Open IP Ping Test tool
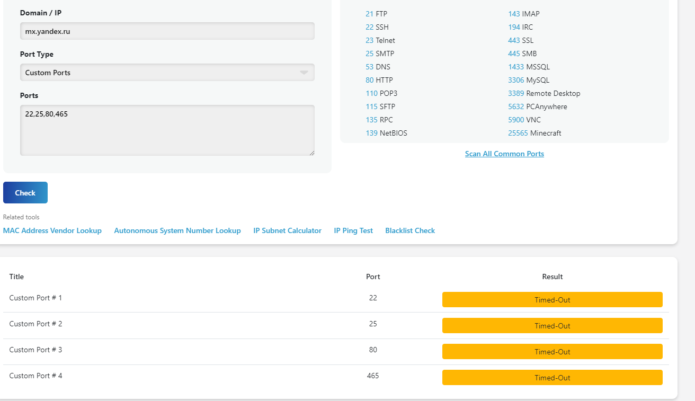The image size is (695, 401). point(353,230)
